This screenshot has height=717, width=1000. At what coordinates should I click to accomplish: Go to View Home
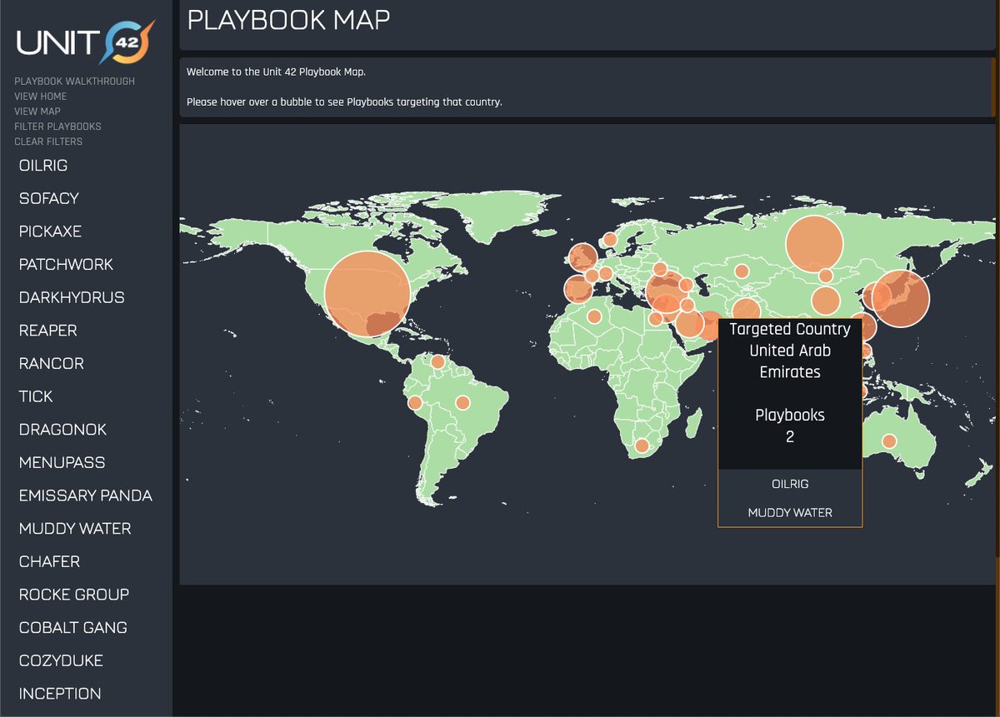40,97
